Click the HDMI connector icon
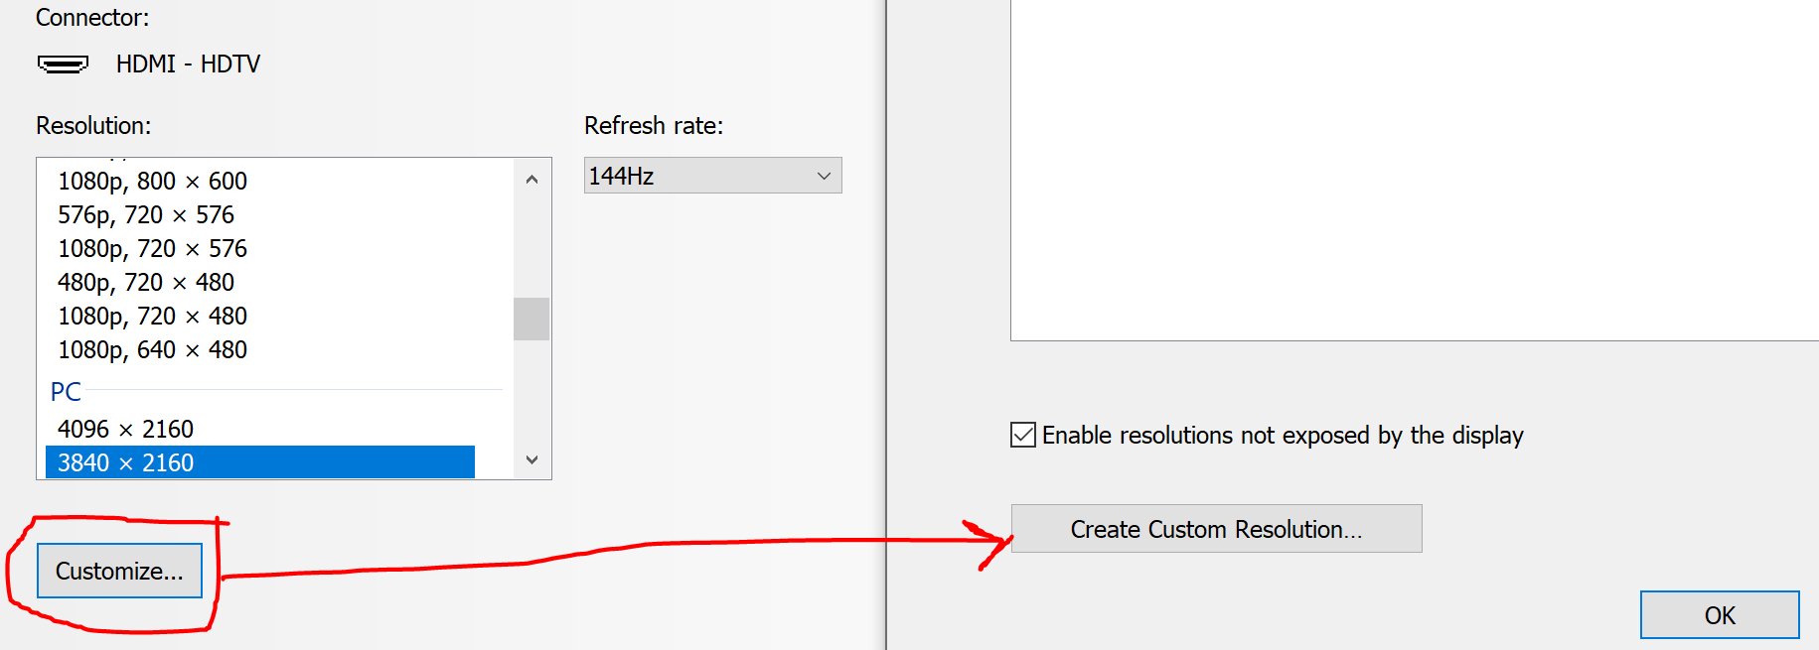 (x=63, y=65)
